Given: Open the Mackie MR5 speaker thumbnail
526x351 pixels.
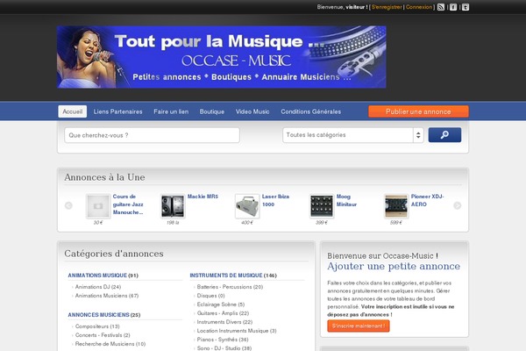Looking at the screenshot, I should (x=173, y=206).
